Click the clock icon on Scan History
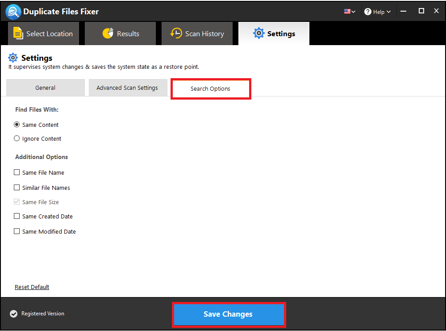This screenshot has width=446, height=331. (176, 34)
